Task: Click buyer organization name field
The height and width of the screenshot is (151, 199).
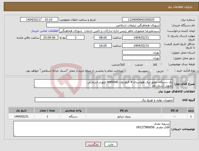Action: click(103, 25)
